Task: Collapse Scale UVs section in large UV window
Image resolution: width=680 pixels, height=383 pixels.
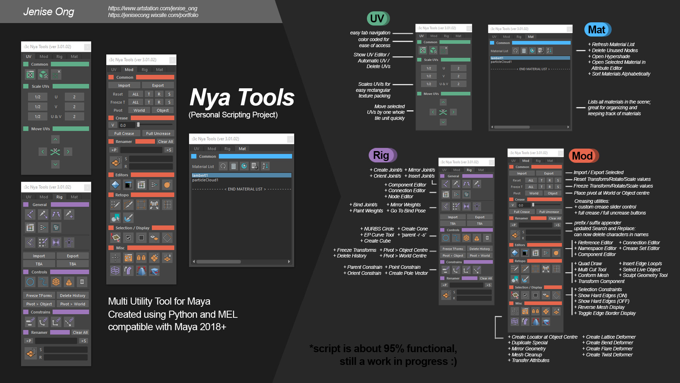Action: 26,86
